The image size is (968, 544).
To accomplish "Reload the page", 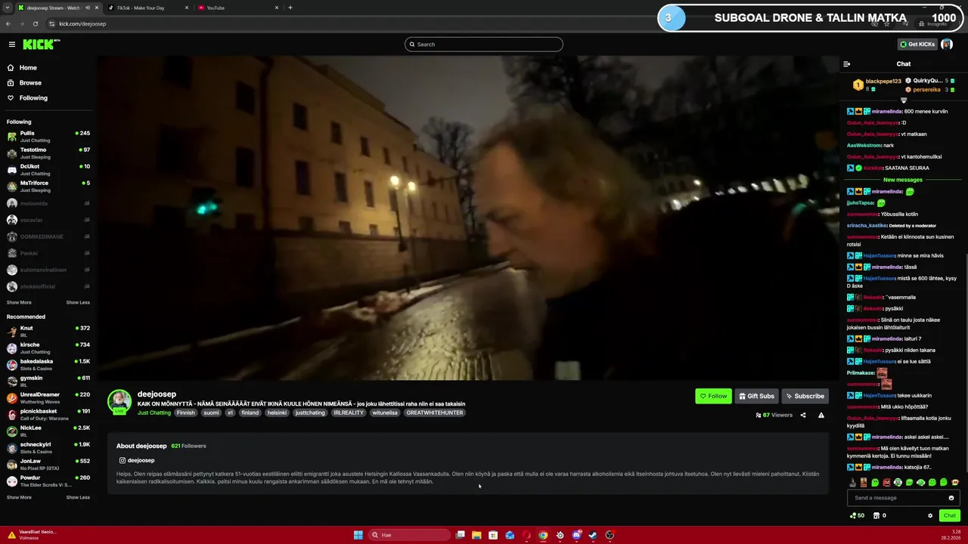I will (35, 23).
